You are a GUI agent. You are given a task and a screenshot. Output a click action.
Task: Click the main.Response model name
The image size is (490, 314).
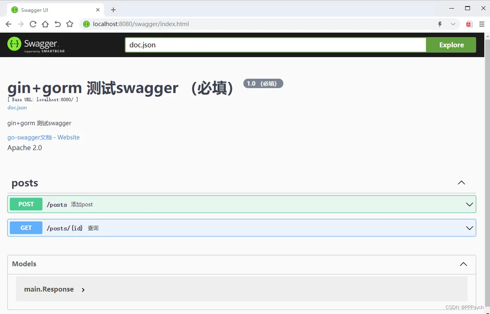click(49, 289)
